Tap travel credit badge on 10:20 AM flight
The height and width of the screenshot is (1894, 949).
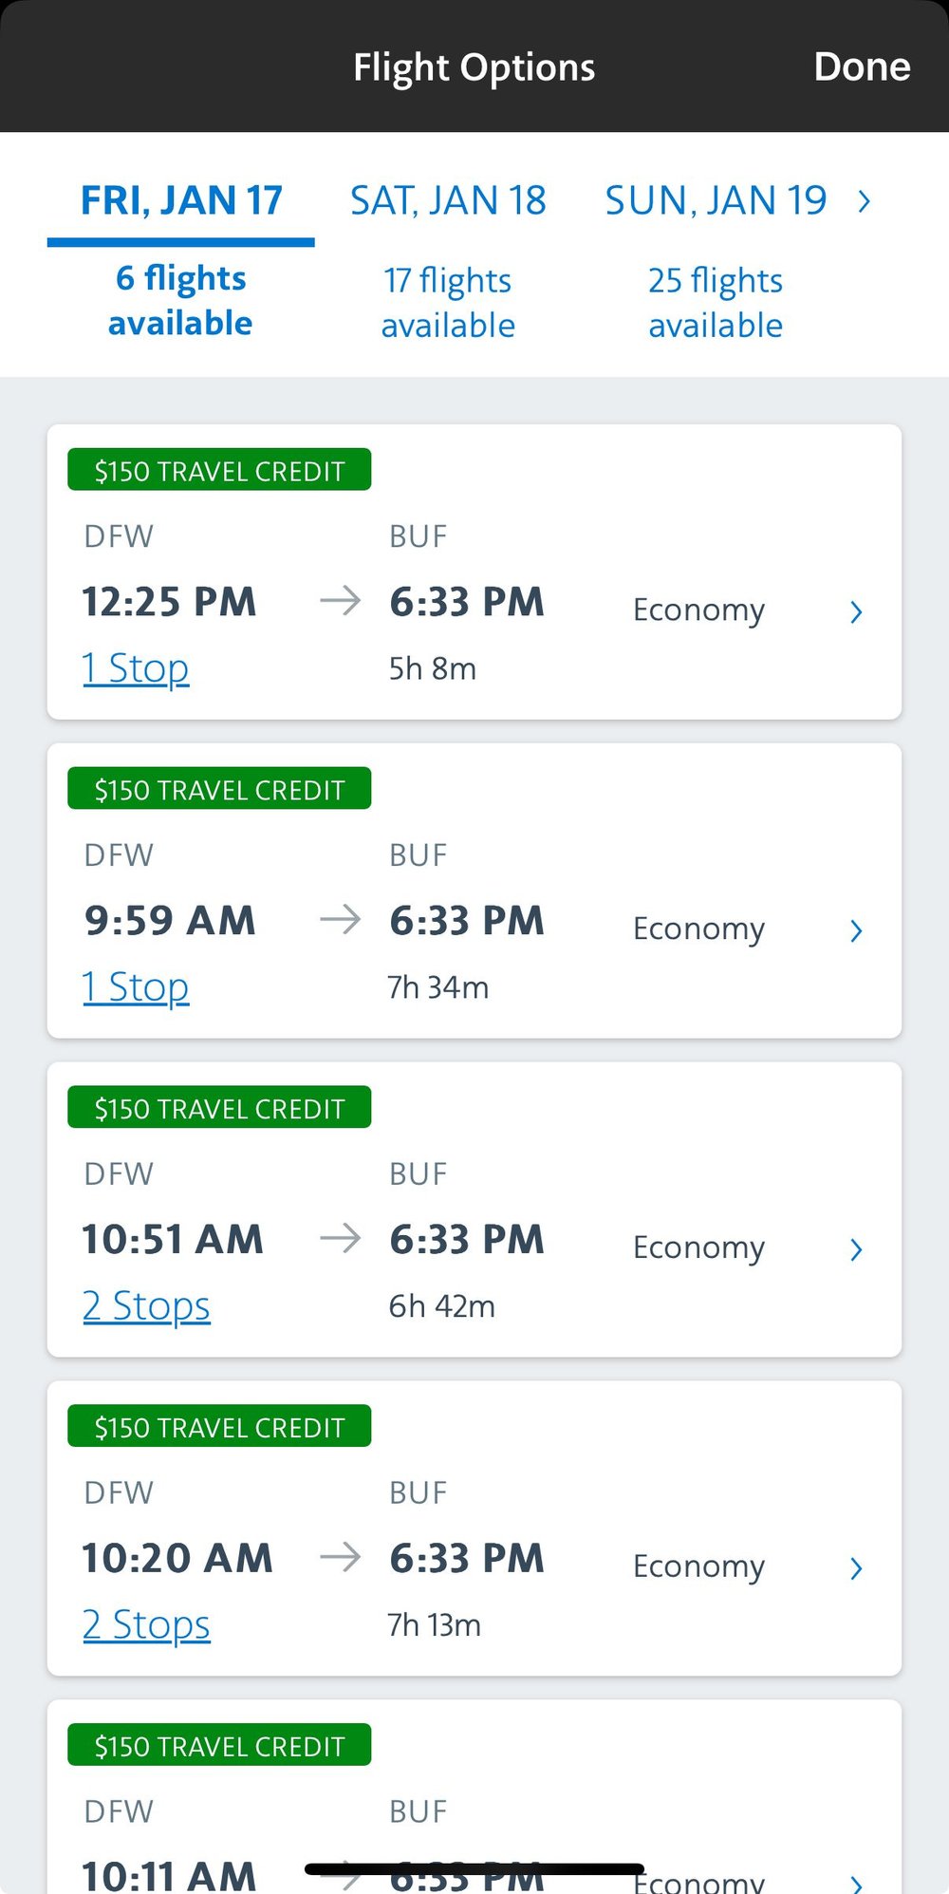coord(219,1427)
